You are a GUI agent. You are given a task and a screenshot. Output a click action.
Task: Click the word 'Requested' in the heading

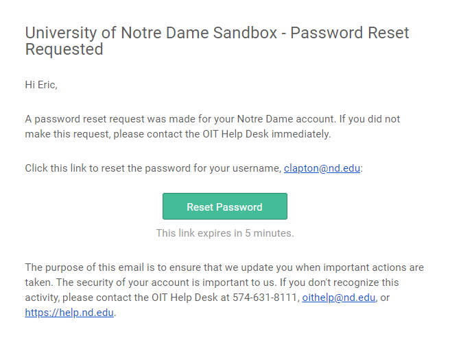click(x=64, y=49)
